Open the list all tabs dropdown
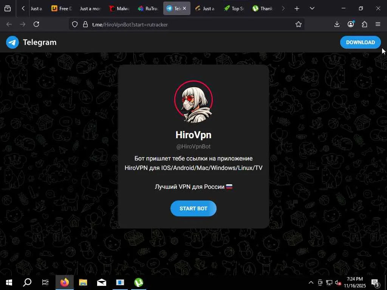 coord(312,8)
